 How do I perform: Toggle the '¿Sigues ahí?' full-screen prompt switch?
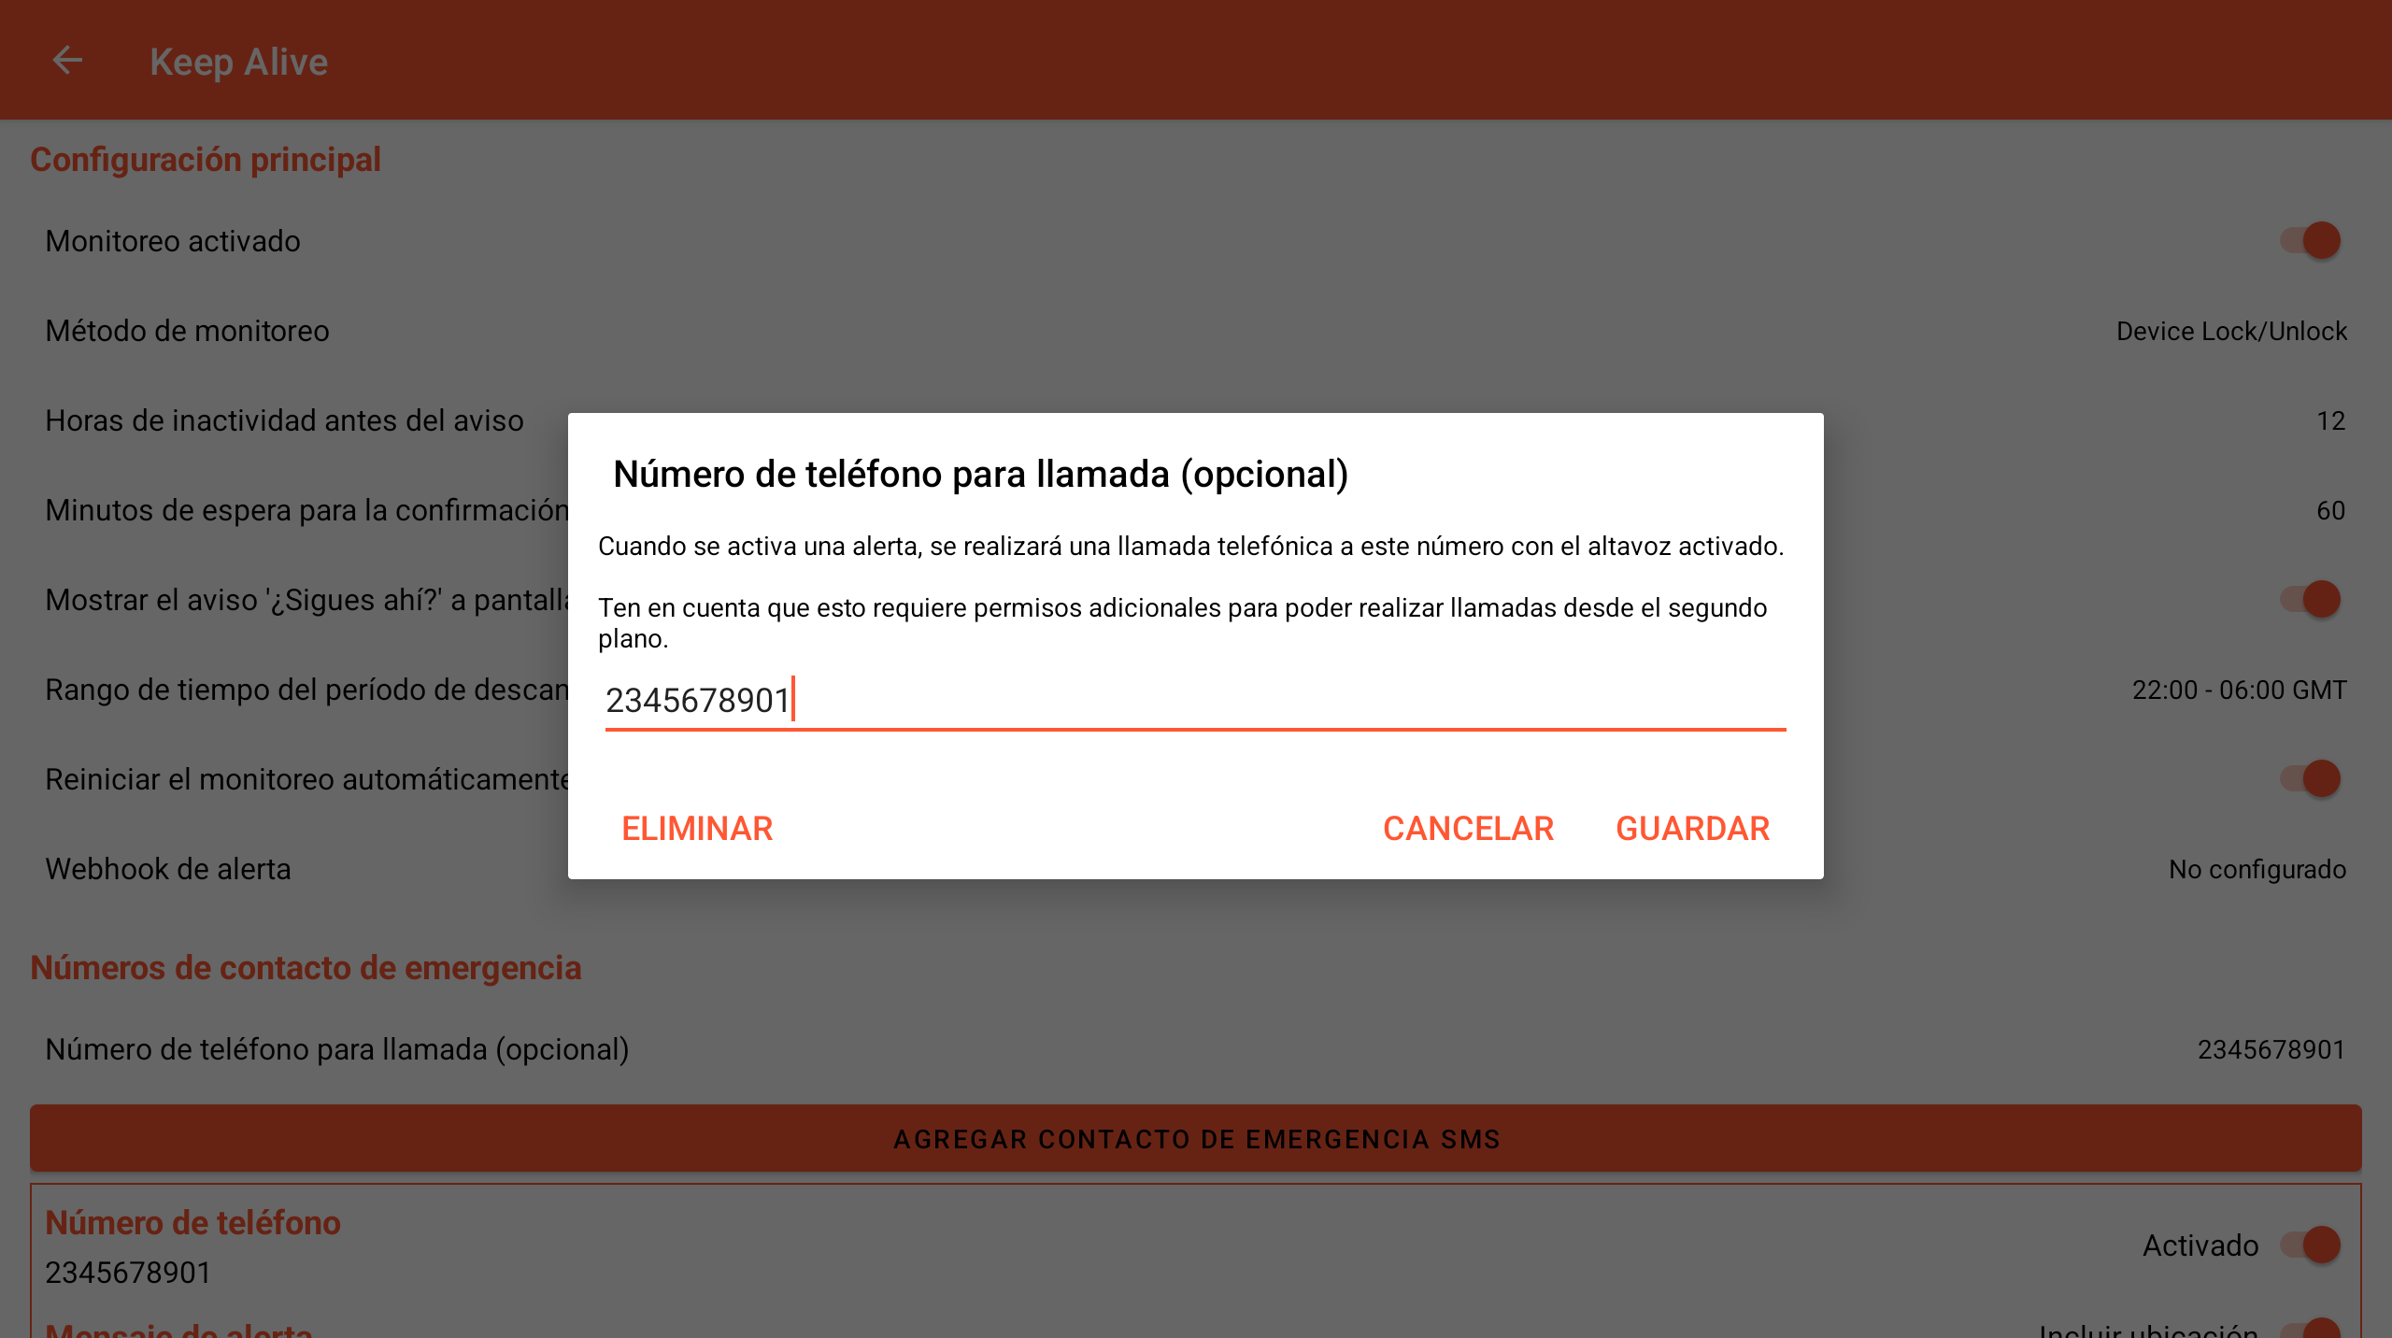pyautogui.click(x=2310, y=600)
